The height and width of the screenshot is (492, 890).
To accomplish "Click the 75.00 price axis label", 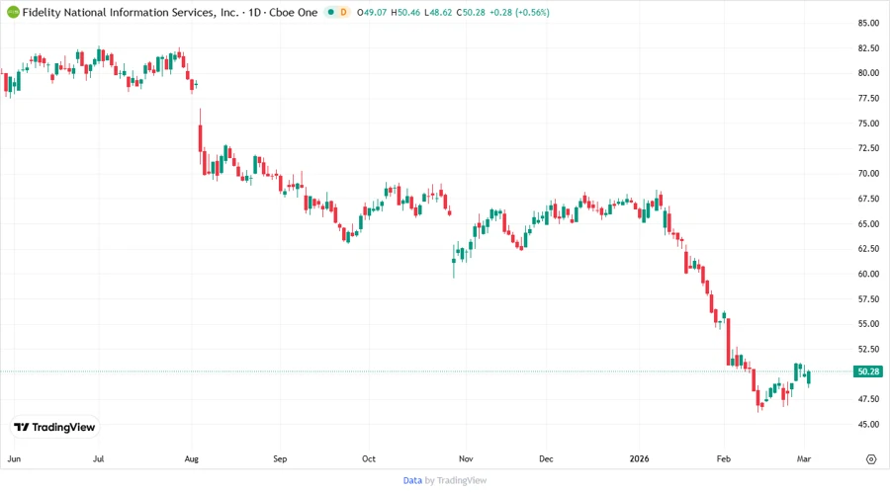I will pos(868,123).
